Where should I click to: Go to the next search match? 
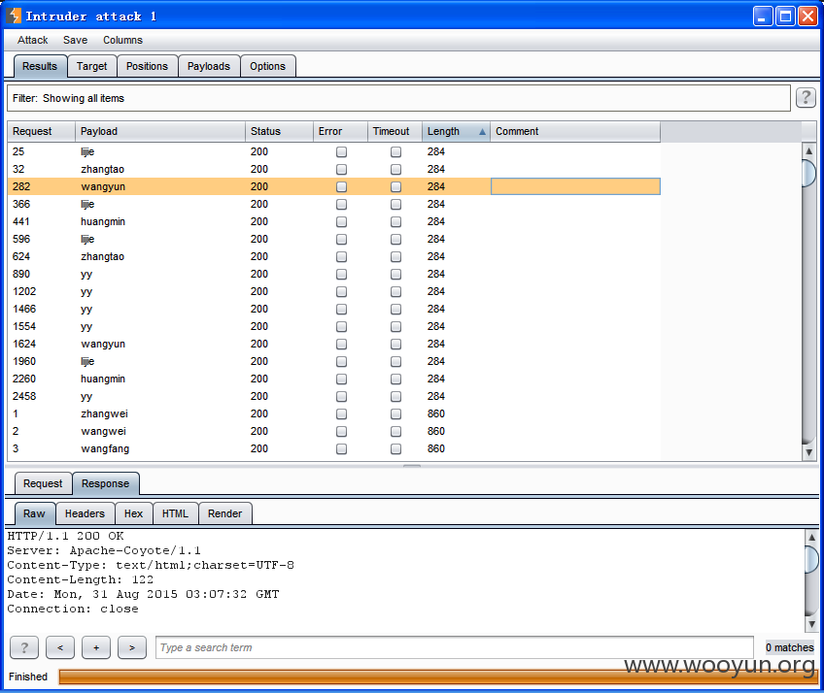[132, 647]
